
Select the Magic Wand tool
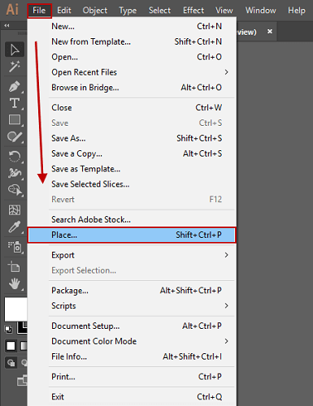(x=15, y=67)
